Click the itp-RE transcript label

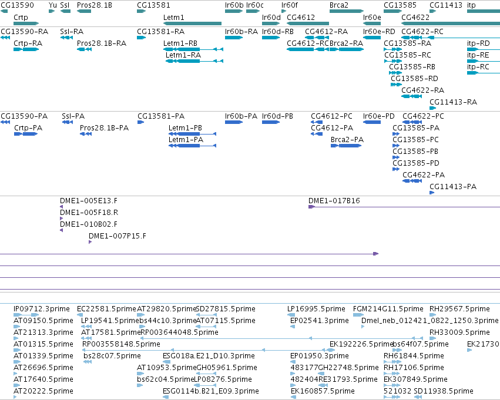(x=478, y=55)
